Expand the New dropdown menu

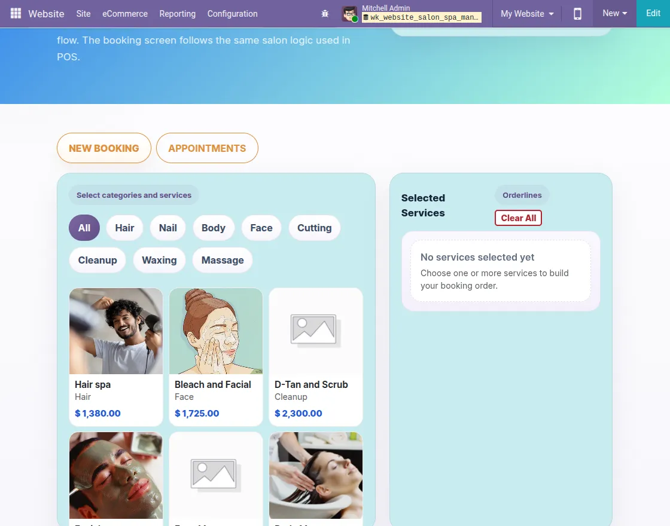tap(614, 13)
